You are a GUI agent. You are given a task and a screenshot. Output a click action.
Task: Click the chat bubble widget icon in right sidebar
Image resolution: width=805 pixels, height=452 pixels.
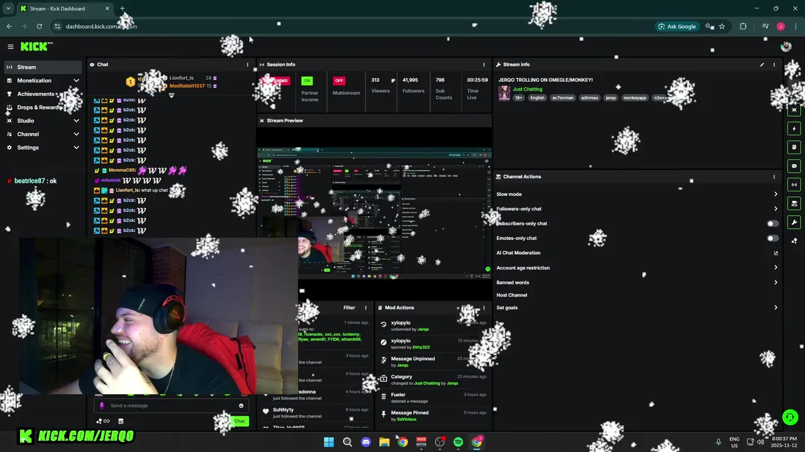point(794,166)
